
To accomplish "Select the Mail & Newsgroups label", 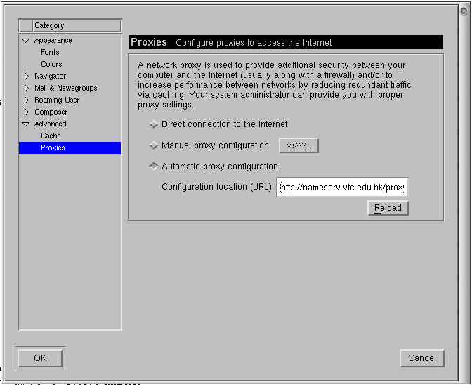I will [x=65, y=88].
